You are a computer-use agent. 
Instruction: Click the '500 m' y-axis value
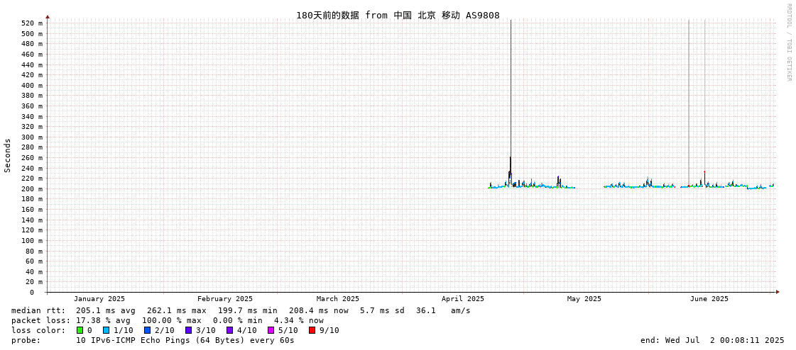coord(33,33)
